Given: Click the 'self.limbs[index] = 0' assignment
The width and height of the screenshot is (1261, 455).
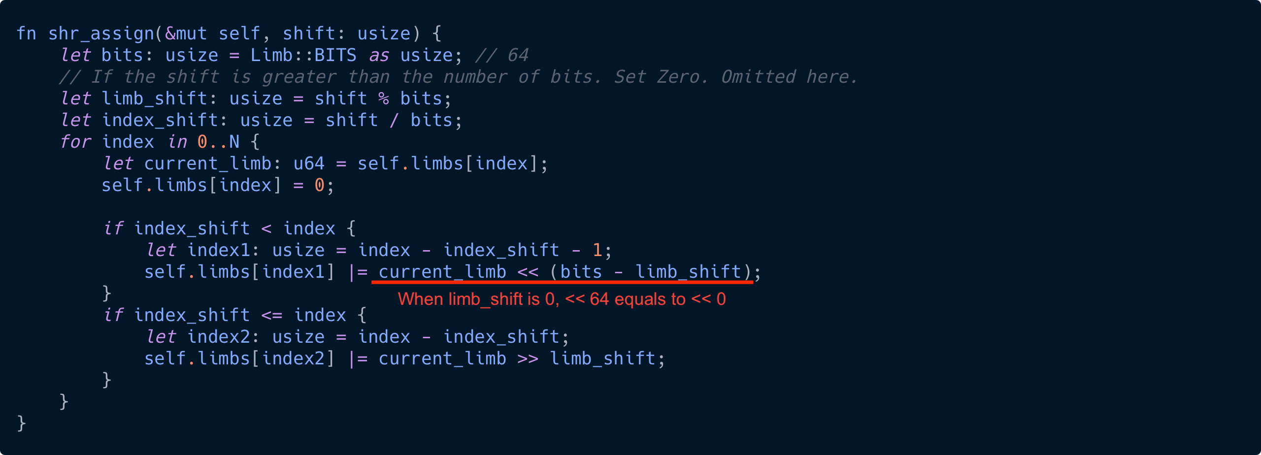Looking at the screenshot, I should pyautogui.click(x=213, y=185).
